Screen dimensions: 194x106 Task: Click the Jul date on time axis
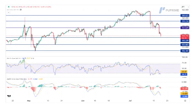pos(130,101)
